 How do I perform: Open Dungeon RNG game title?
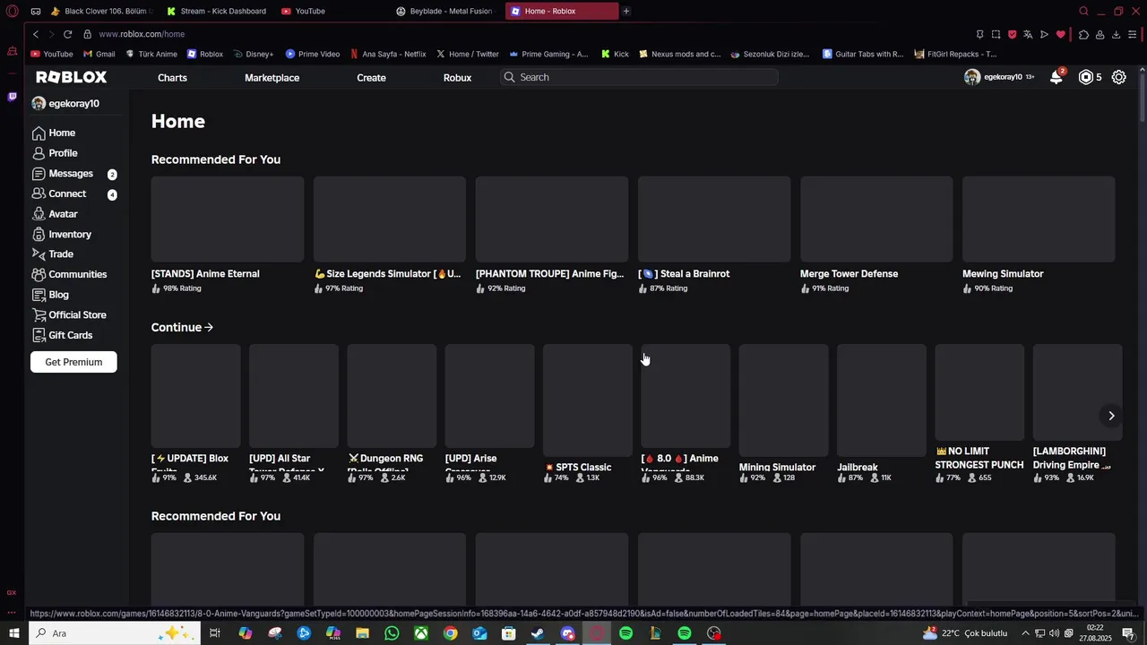pyautogui.click(x=385, y=463)
